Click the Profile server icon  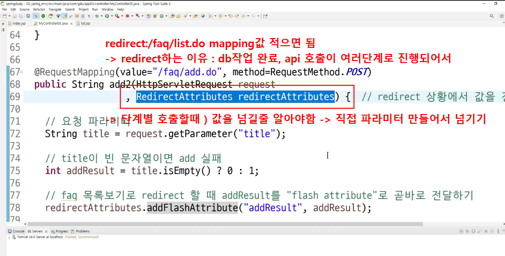click(x=479, y=231)
